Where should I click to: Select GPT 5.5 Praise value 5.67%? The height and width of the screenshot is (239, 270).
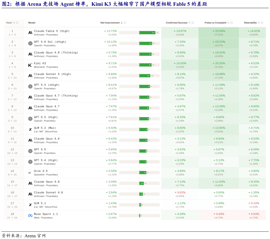pos(219,149)
